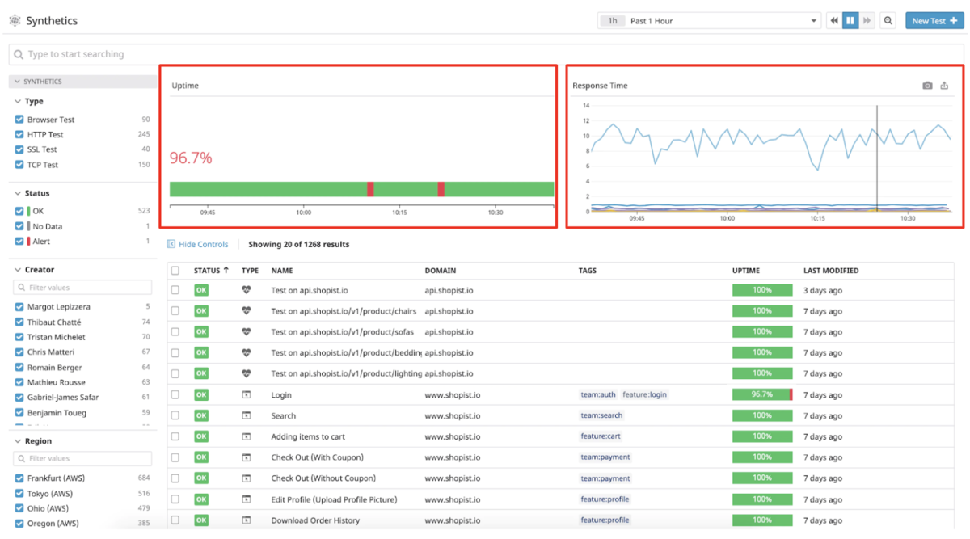This screenshot has height=539, width=970.
Task: Pause live time updates
Action: pyautogui.click(x=850, y=21)
